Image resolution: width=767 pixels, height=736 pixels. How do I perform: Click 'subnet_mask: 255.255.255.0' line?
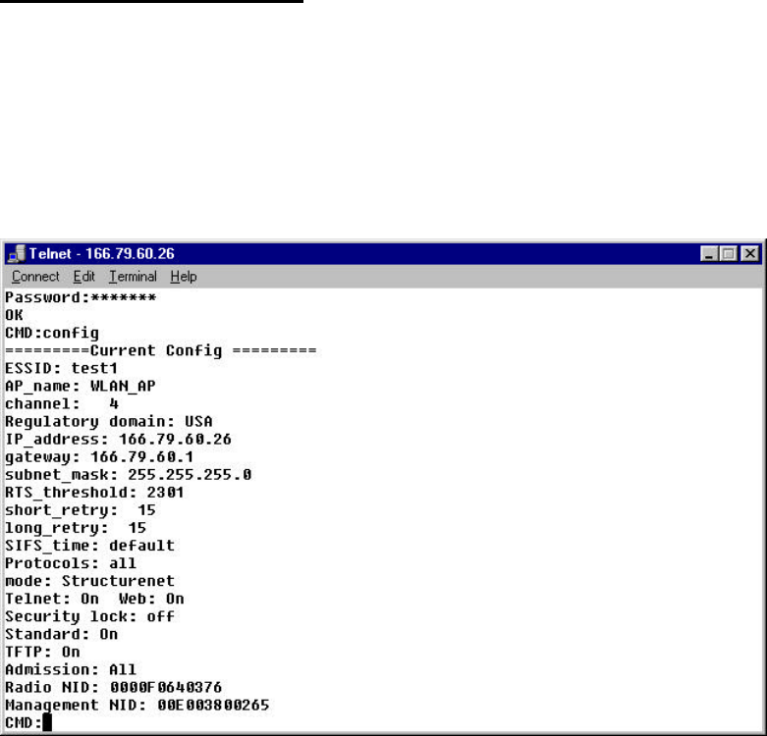tap(128, 475)
